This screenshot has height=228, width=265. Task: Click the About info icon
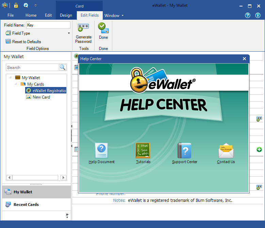tap(258, 15)
